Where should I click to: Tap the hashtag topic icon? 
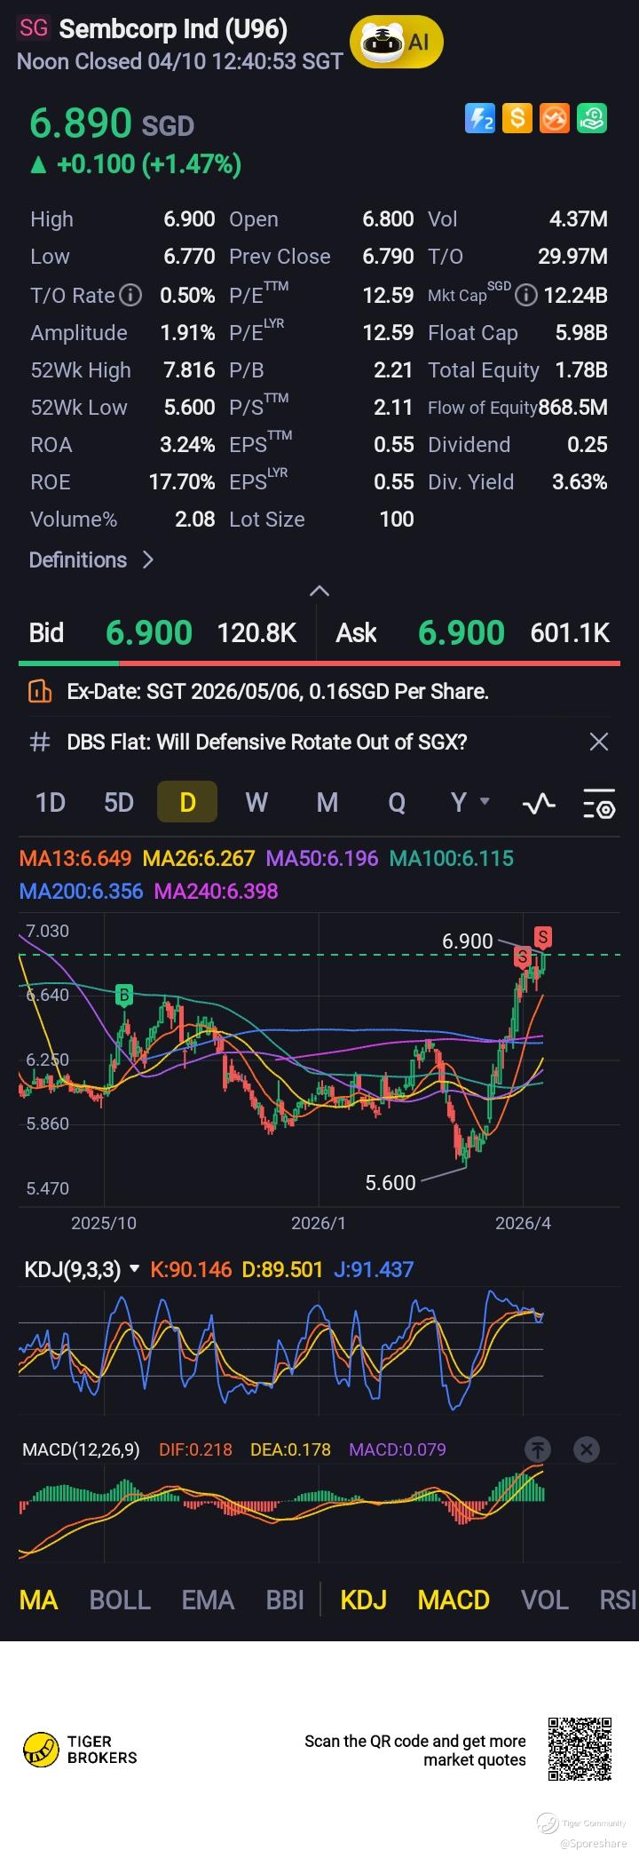pos(39,742)
